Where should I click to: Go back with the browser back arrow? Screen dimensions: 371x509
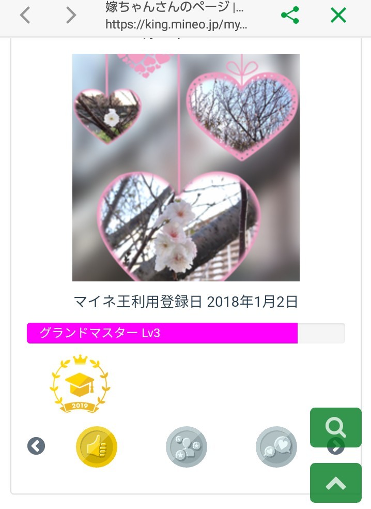point(25,15)
